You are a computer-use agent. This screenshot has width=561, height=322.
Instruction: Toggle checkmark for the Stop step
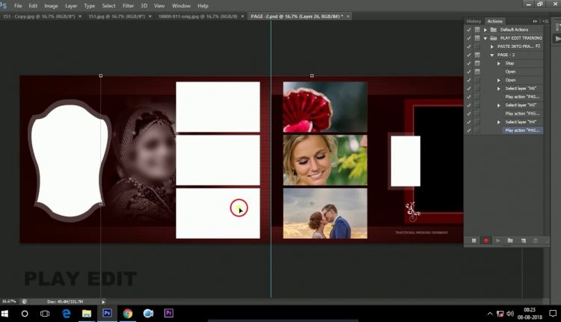pyautogui.click(x=469, y=64)
